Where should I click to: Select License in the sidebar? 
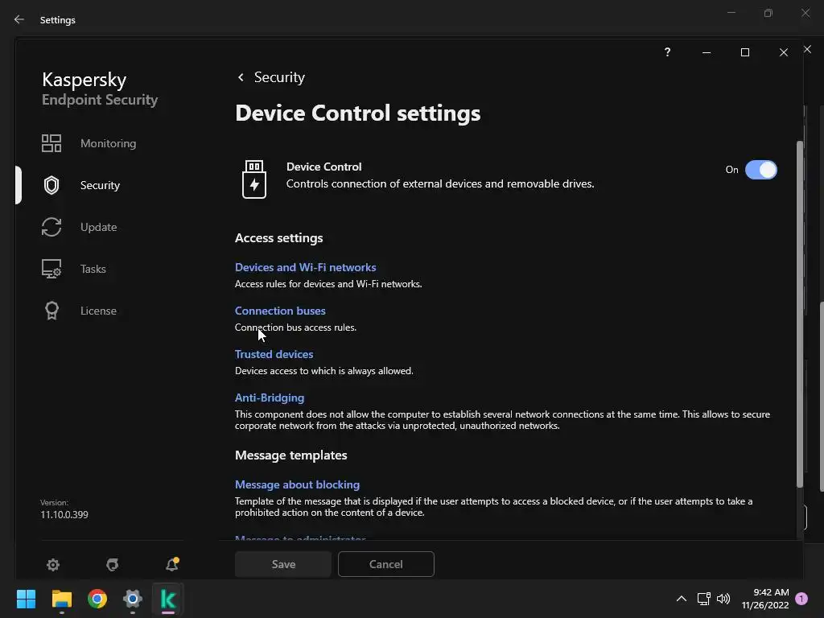click(98, 311)
